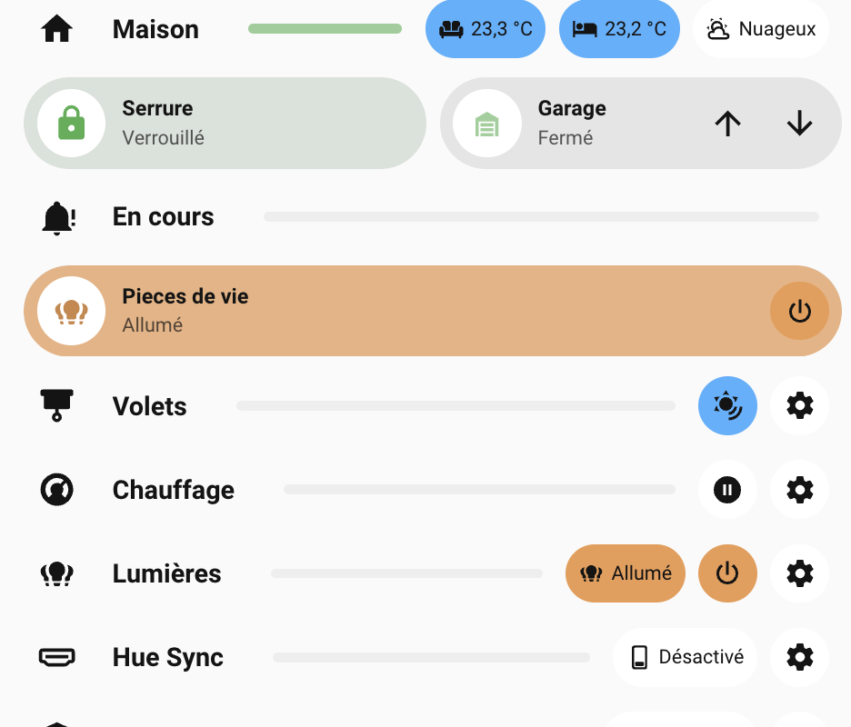This screenshot has width=851, height=727.
Task: Click the Maison home icon
Action: pyautogui.click(x=56, y=29)
